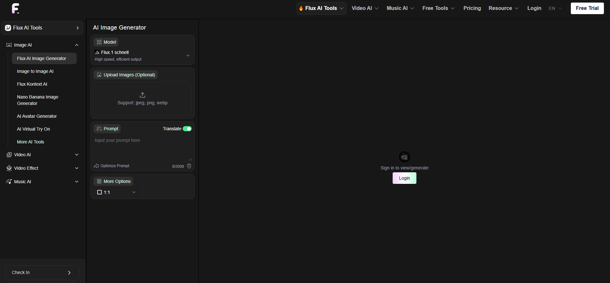Open the Video AI header menu

pyautogui.click(x=365, y=8)
